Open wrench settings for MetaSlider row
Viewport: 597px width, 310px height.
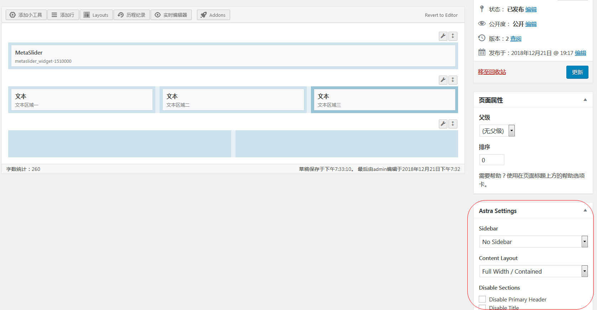pyautogui.click(x=443, y=36)
